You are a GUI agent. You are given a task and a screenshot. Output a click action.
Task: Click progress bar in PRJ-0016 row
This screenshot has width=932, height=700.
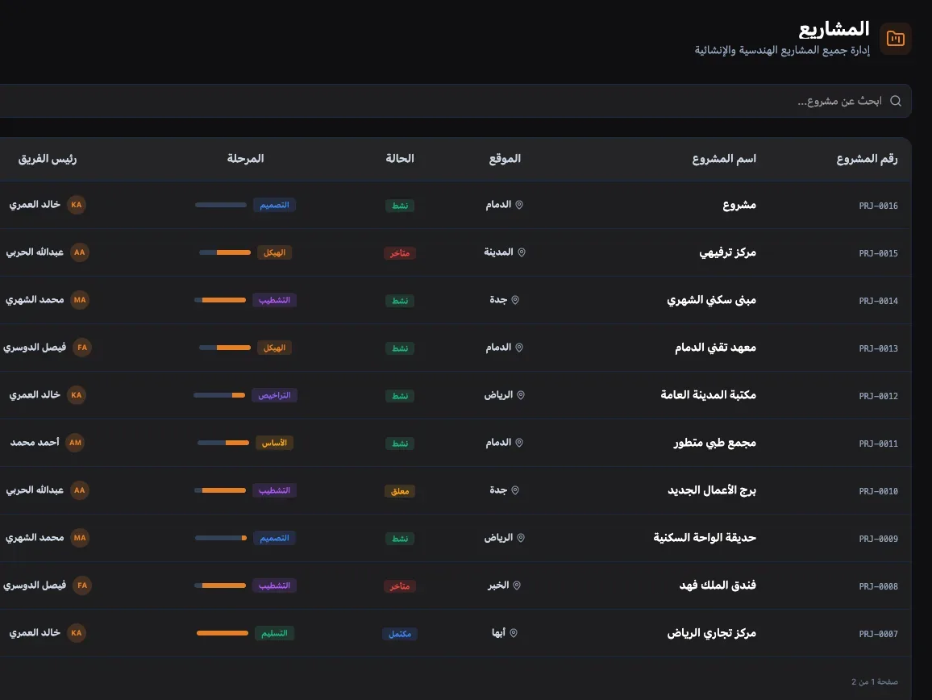221,205
